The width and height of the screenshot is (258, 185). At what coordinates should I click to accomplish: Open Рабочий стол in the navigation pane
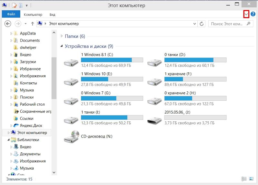(x=32, y=104)
